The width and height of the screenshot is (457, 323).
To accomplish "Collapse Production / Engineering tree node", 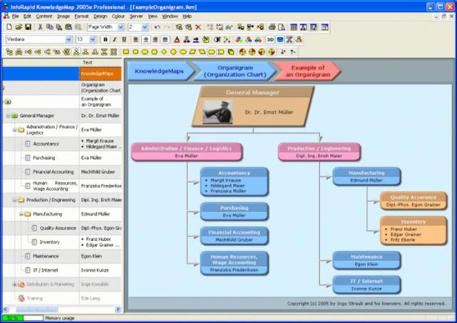I will 14,200.
